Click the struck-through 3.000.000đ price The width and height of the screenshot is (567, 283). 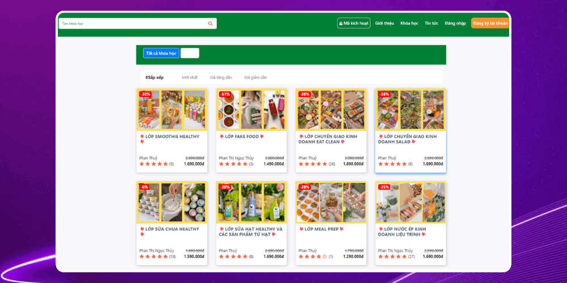pyautogui.click(x=274, y=158)
